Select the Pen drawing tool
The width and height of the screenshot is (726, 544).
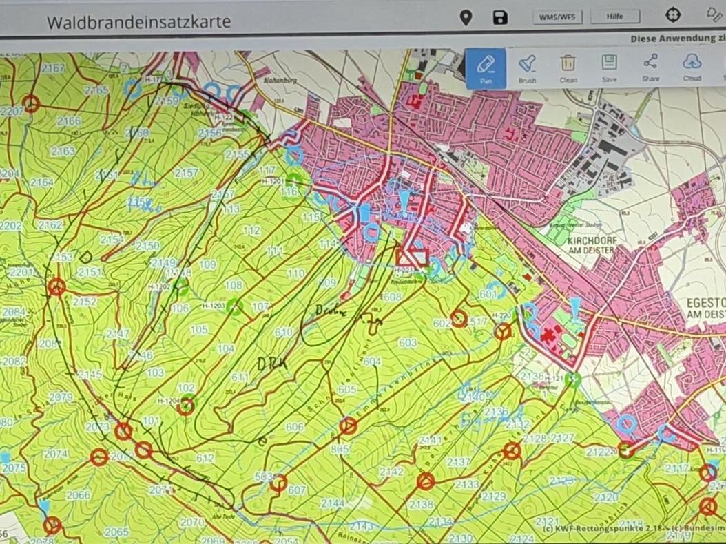click(486, 67)
